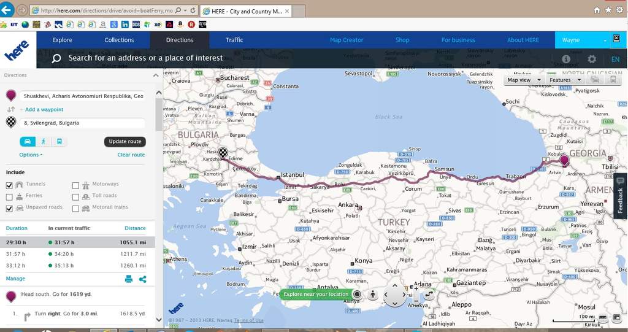This screenshot has height=332, width=628.
Task: Open the BT bookmark in favorites bar
Action: tap(14, 25)
